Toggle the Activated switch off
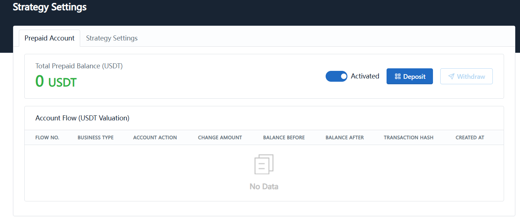Image resolution: width=520 pixels, height=222 pixels. (x=336, y=76)
